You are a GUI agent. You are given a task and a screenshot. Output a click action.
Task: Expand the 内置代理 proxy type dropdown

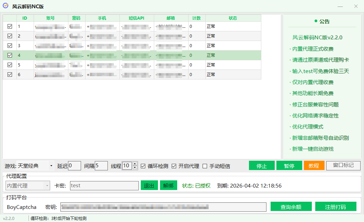click(28, 186)
